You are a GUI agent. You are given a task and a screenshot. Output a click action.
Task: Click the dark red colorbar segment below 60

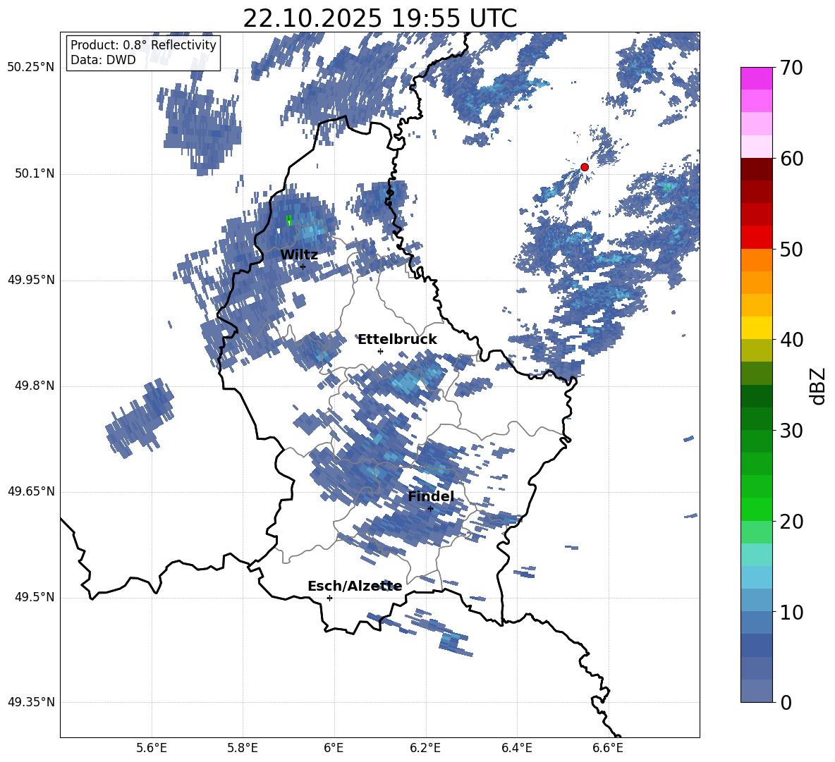(x=756, y=169)
